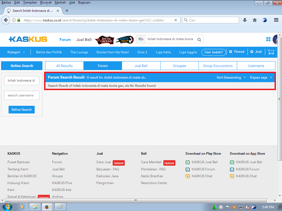Open the Firefox downloads arrow

pyautogui.click(x=245, y=20)
